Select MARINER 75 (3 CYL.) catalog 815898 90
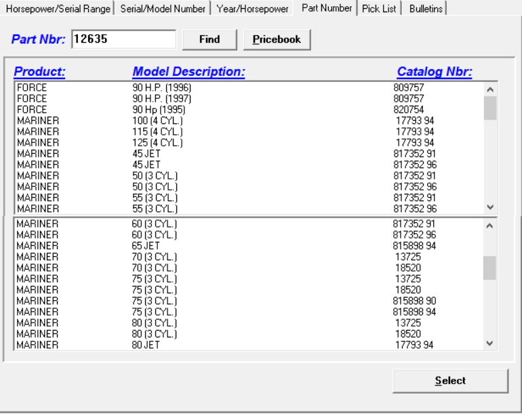The height and width of the screenshot is (414, 522). pos(249,301)
